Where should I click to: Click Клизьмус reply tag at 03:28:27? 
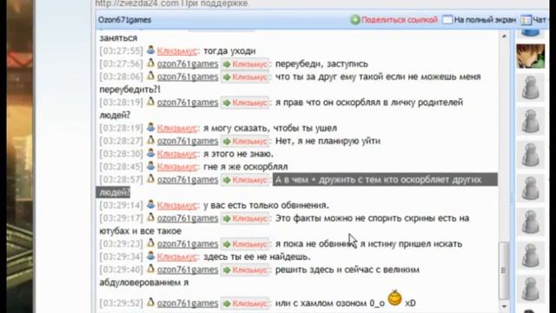245,141
